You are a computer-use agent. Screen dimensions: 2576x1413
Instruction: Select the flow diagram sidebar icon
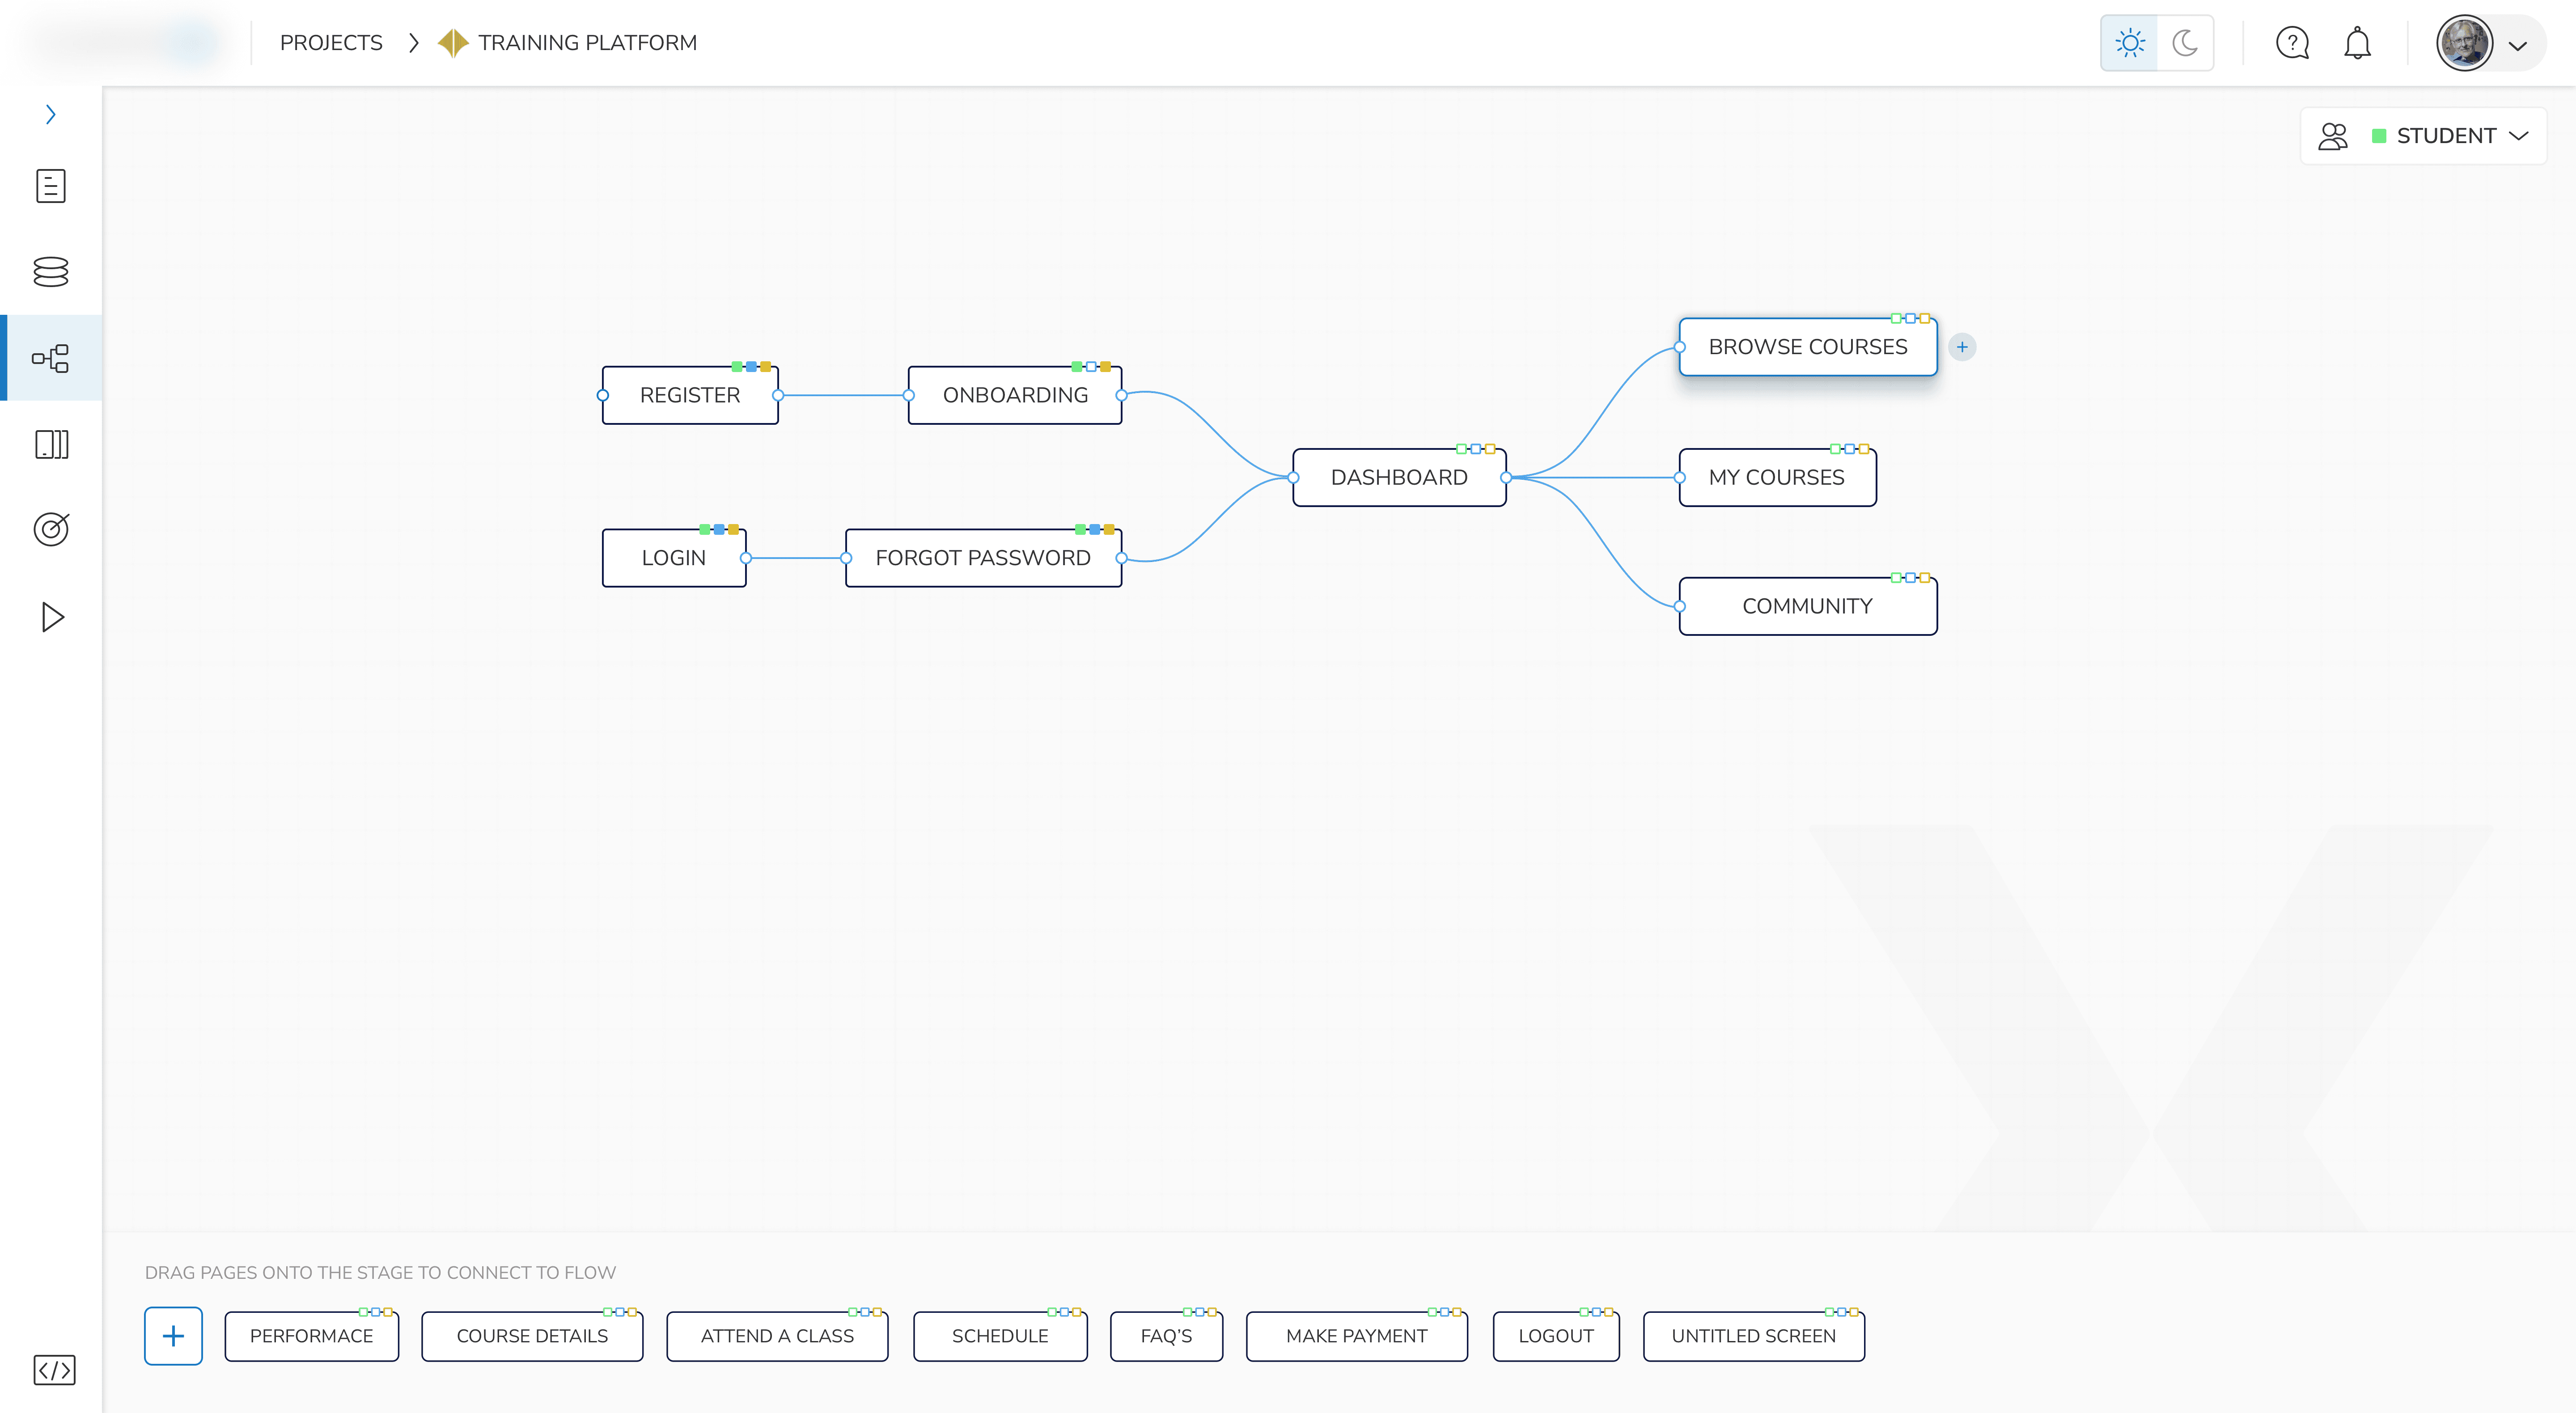[x=51, y=358]
